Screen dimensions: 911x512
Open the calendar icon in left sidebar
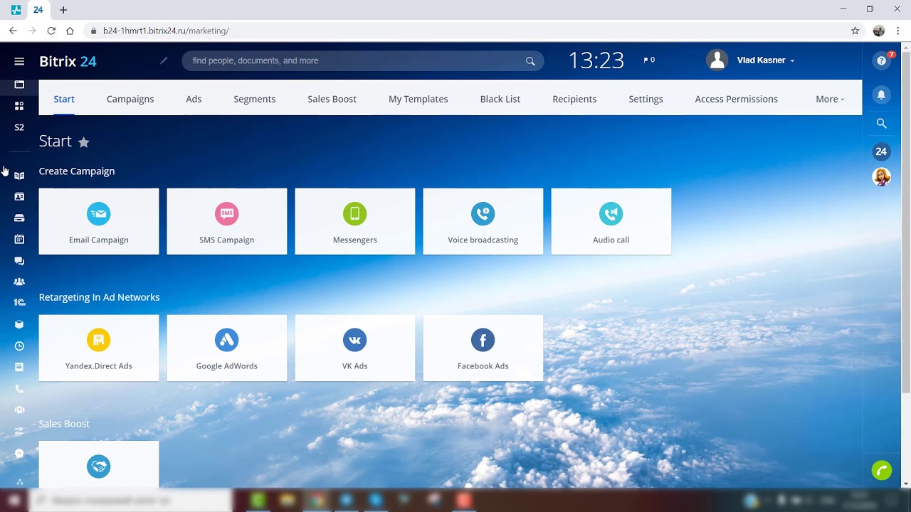(x=19, y=239)
